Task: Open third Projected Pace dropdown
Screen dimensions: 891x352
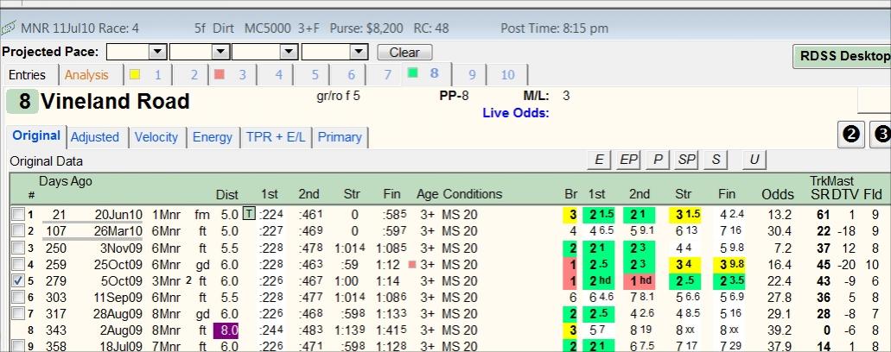Action: (290, 52)
